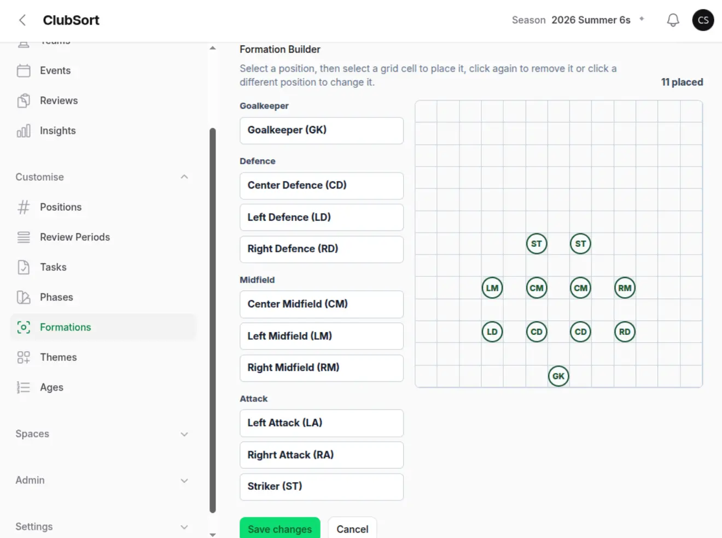Click the right CM marker on grid
722x538 pixels.
coord(580,288)
